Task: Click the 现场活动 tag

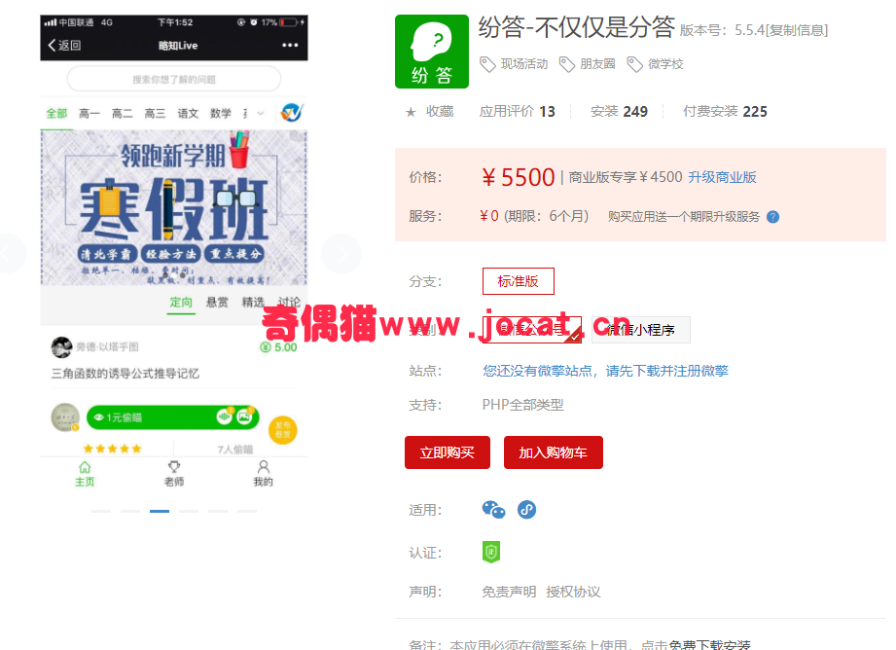Action: pyautogui.click(x=524, y=64)
